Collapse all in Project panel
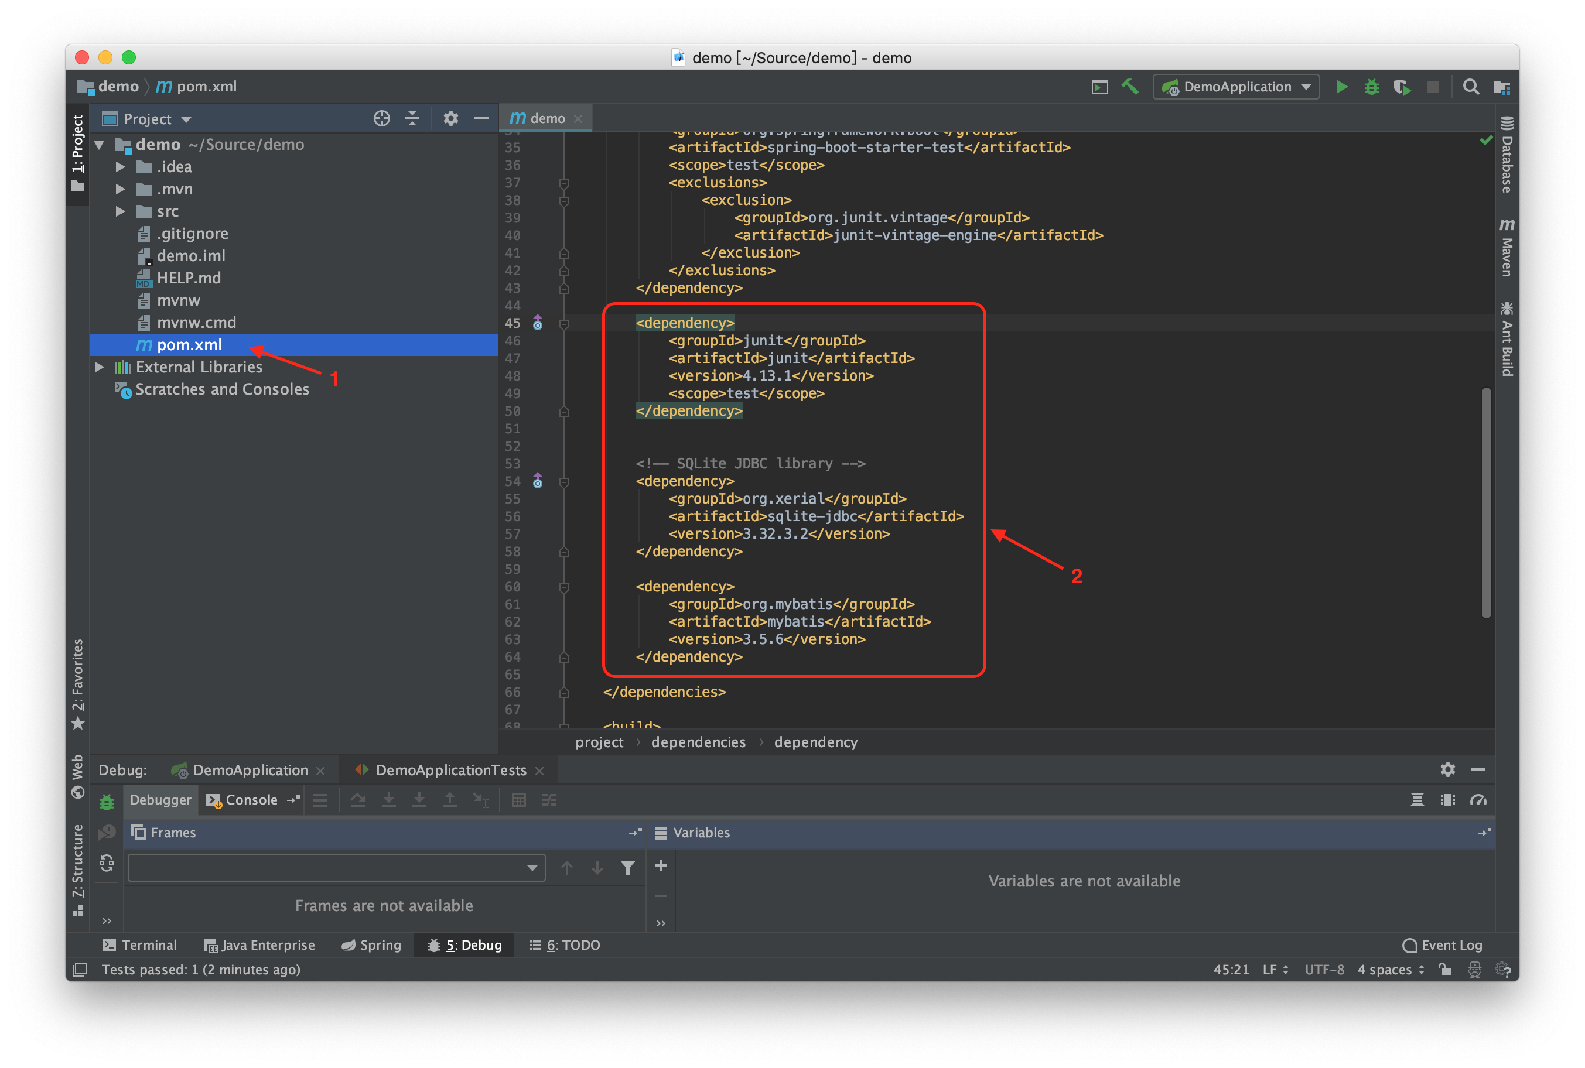 (x=412, y=118)
